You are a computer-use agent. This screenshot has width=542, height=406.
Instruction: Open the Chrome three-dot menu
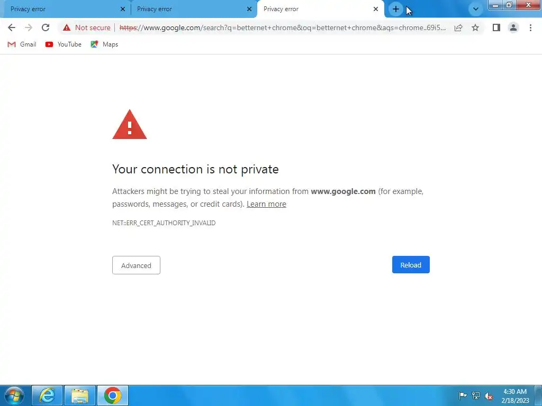[x=530, y=27]
